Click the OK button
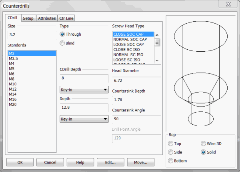Viewport: 240px width, 172px height. pyautogui.click(x=20, y=162)
